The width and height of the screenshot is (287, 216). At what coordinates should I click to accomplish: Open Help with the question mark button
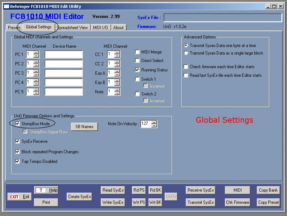(x=46, y=191)
